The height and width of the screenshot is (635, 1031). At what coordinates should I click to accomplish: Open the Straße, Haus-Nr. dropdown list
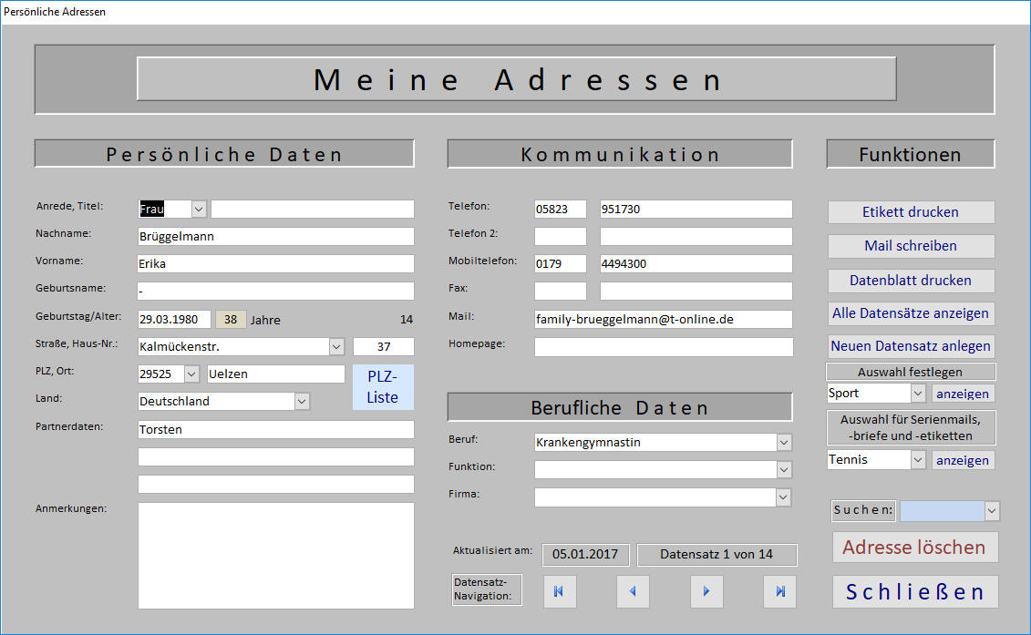(x=336, y=346)
